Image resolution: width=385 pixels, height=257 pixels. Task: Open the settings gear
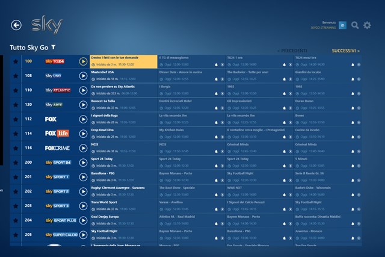coord(367,25)
